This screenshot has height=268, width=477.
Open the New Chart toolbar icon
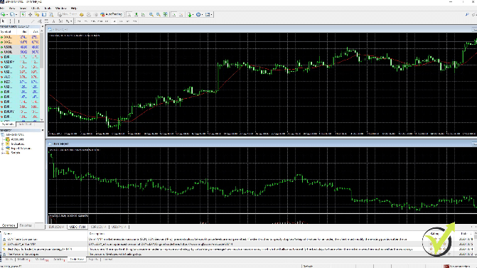point(3,14)
